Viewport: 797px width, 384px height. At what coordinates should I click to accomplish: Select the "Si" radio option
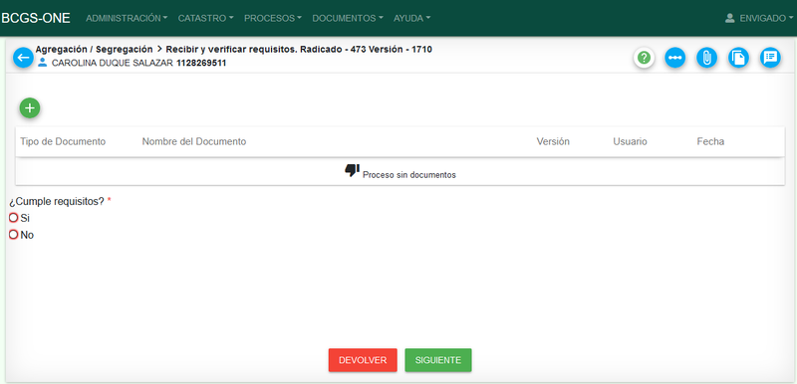point(14,218)
